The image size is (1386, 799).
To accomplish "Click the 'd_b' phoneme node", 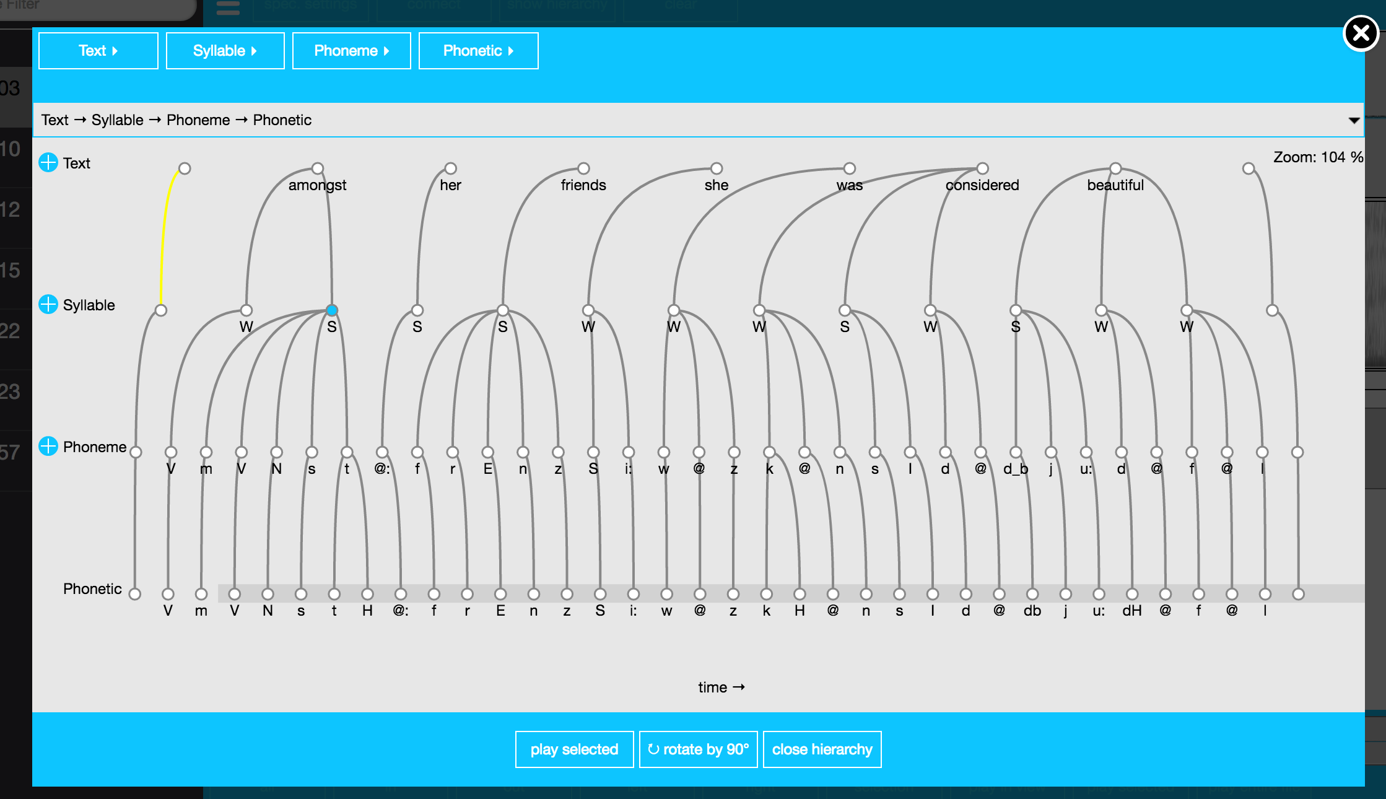I will 1016,452.
